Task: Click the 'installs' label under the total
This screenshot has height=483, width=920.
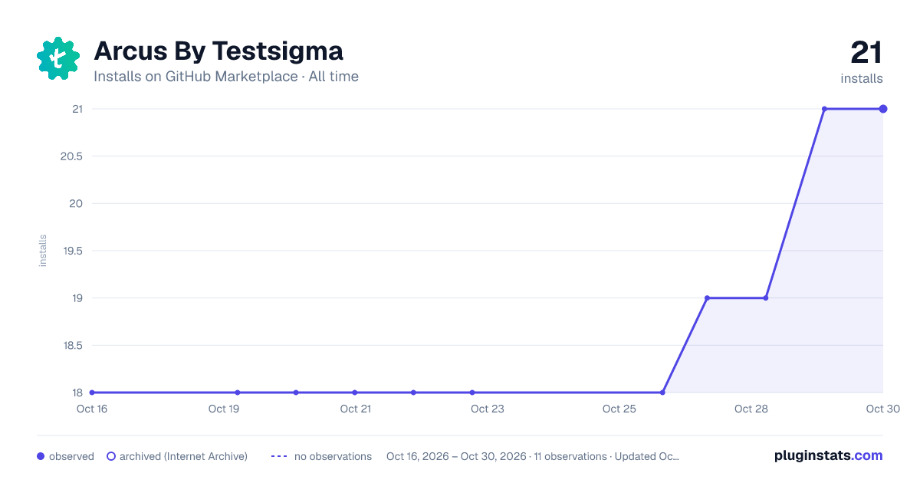Action: pyautogui.click(x=862, y=78)
